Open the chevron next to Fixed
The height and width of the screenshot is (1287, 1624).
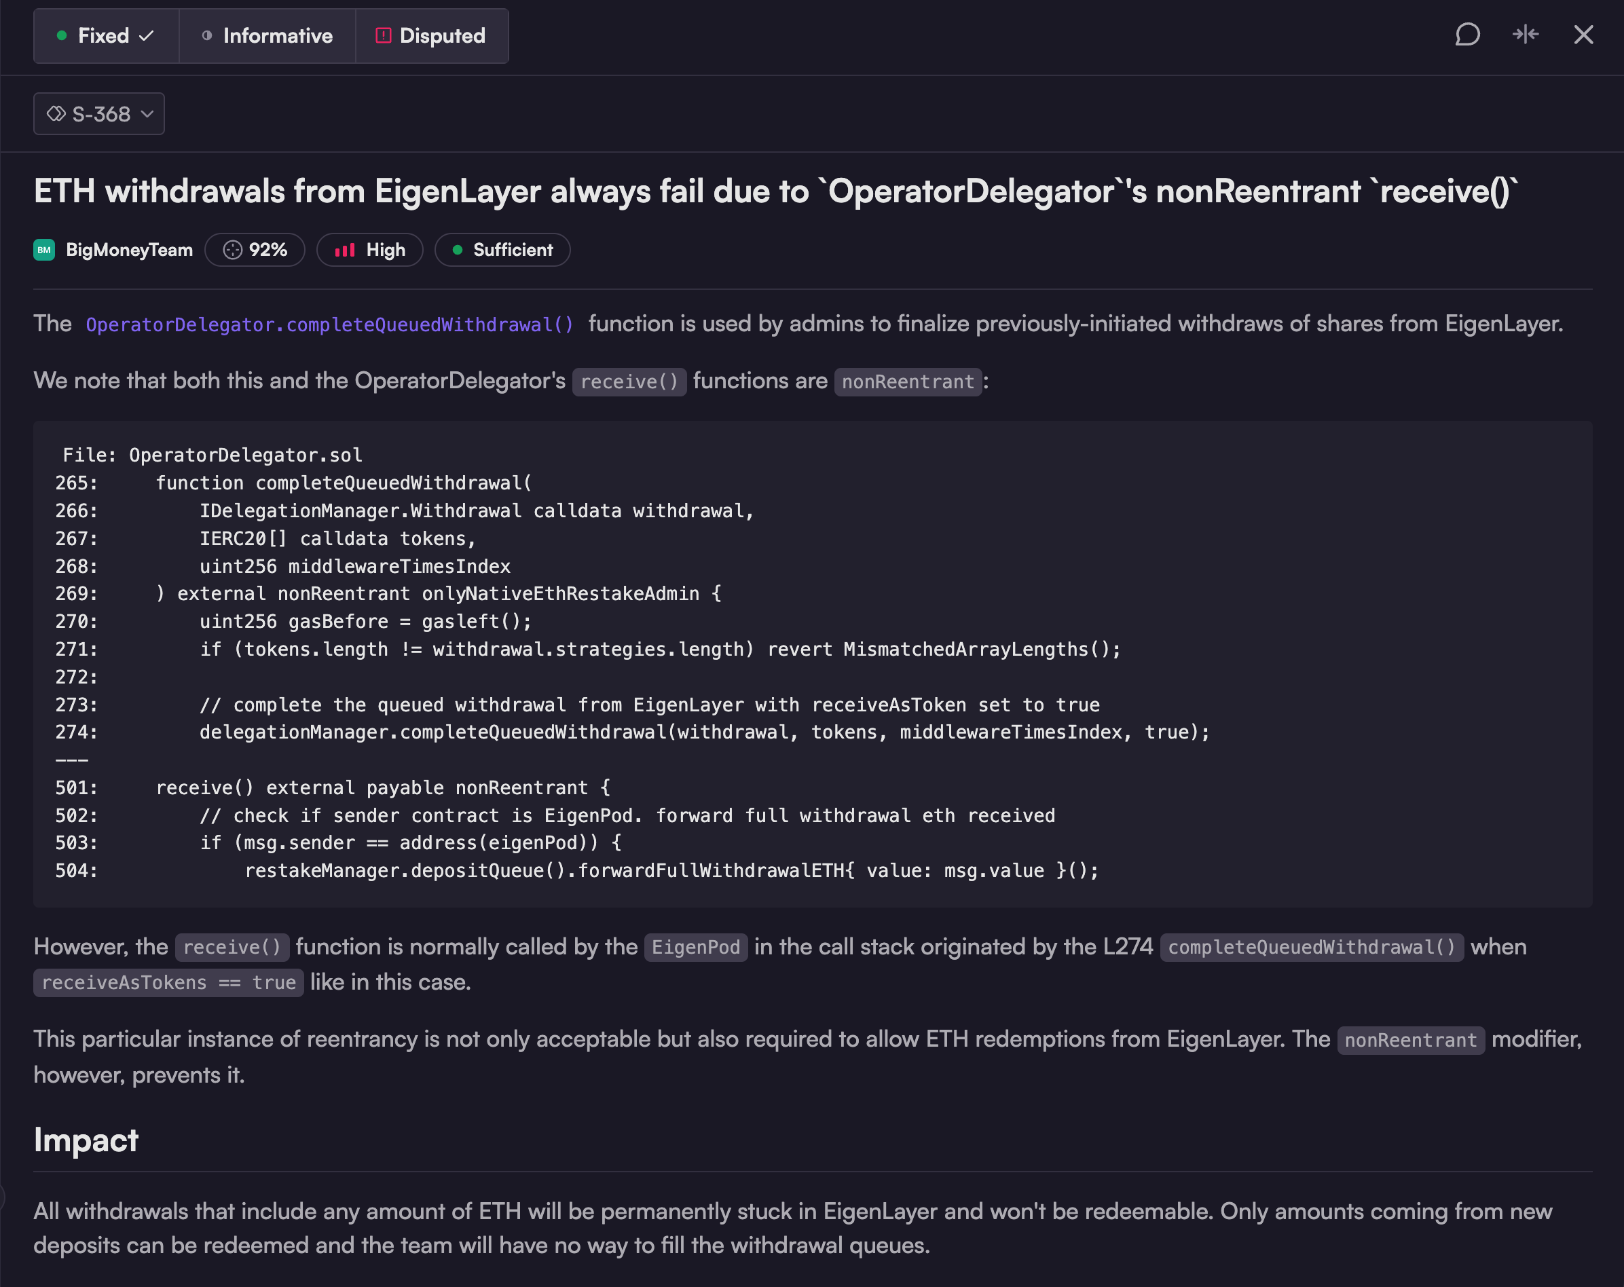[147, 35]
